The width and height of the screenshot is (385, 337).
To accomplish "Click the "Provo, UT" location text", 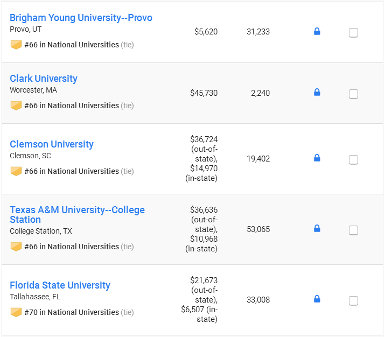I will click(x=25, y=29).
